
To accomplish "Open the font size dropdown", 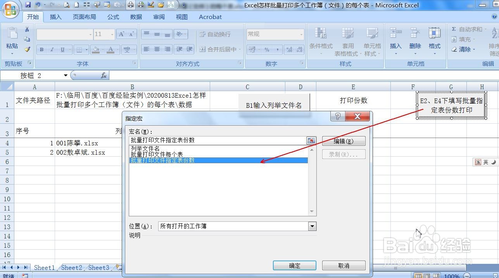I will coord(112,34).
